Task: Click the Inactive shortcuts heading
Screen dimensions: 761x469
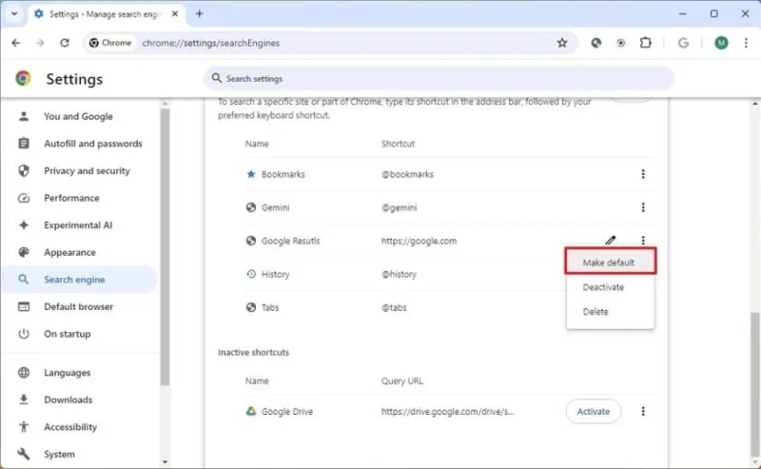Action: (253, 353)
